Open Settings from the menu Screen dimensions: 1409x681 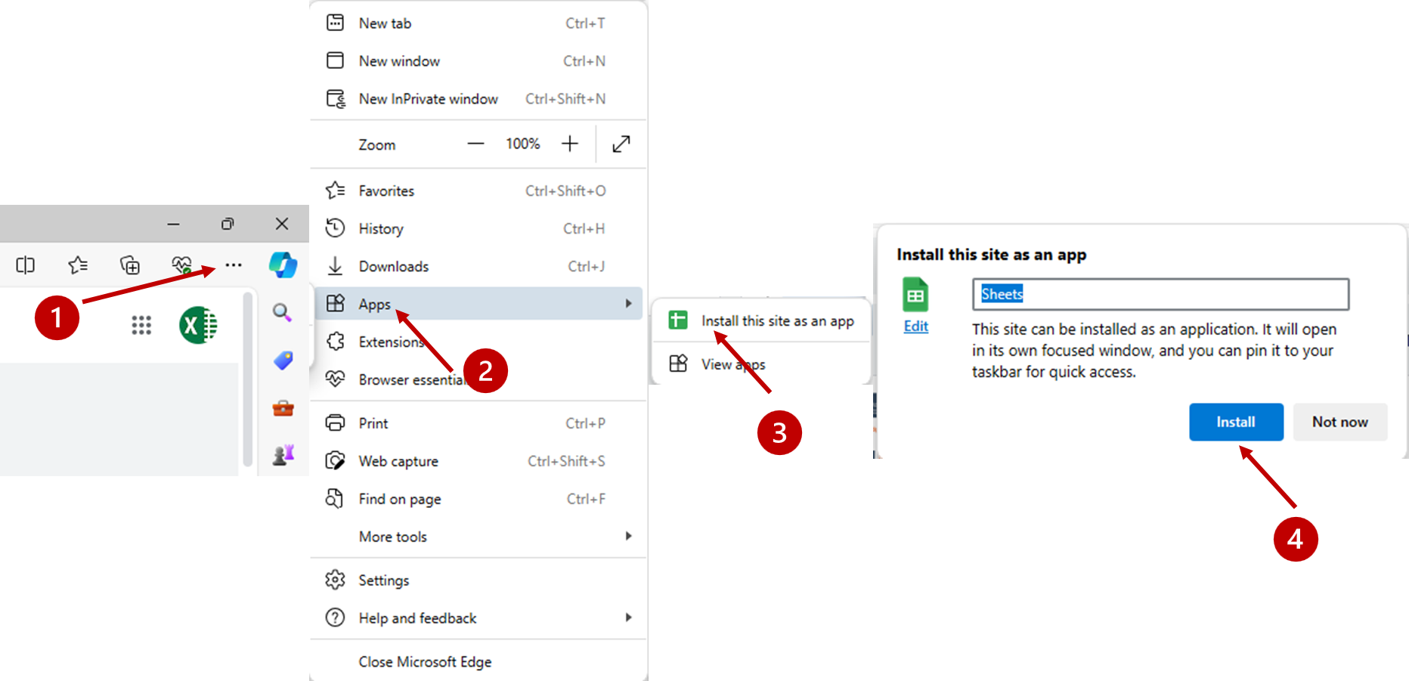point(383,580)
